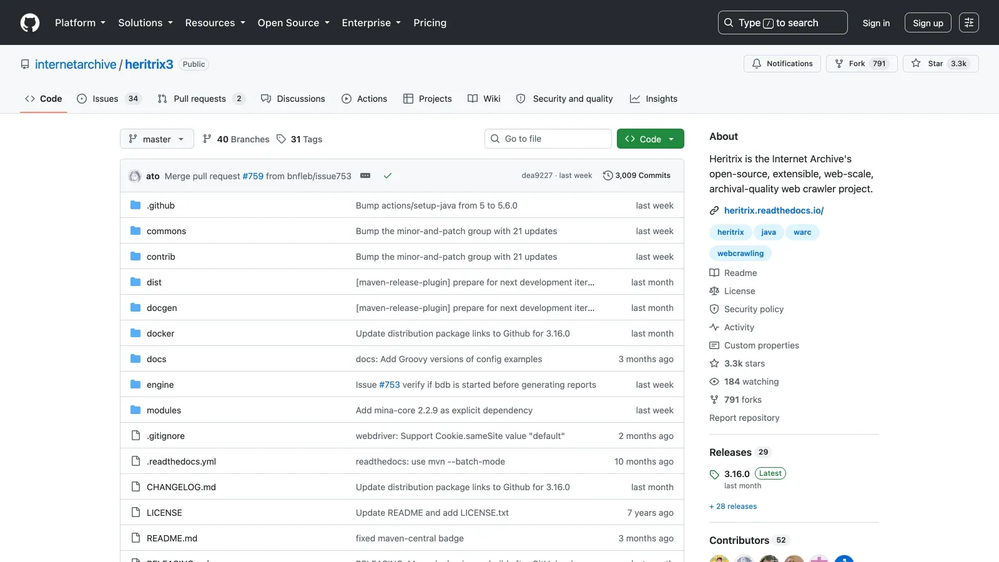Screen dimensions: 999x562
Task: Click the Go to file input
Action: click(x=548, y=139)
